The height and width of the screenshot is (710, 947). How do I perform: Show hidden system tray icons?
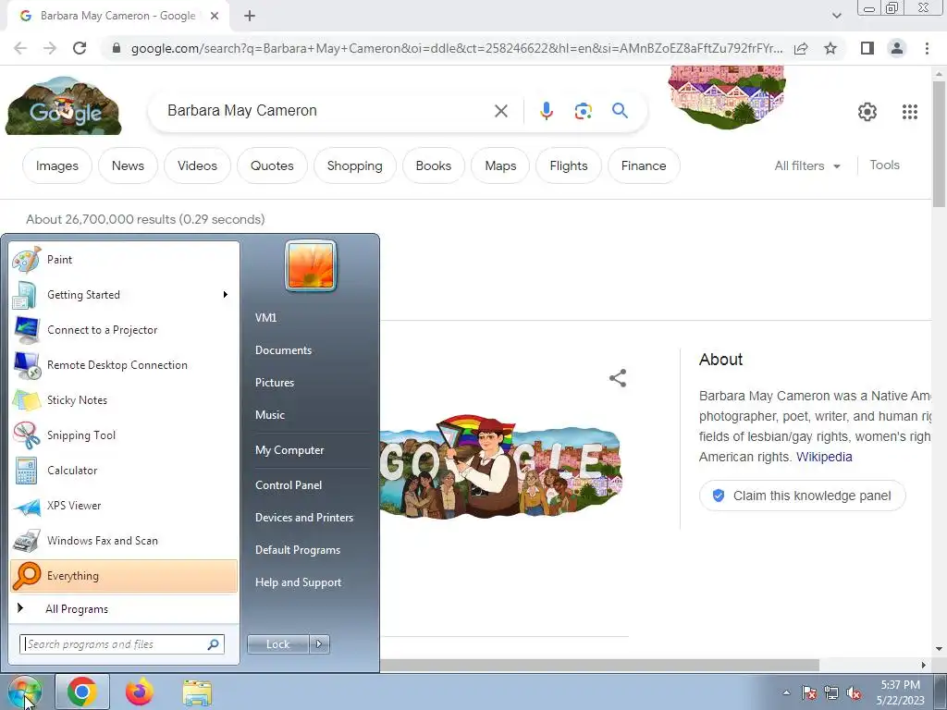coord(786,693)
